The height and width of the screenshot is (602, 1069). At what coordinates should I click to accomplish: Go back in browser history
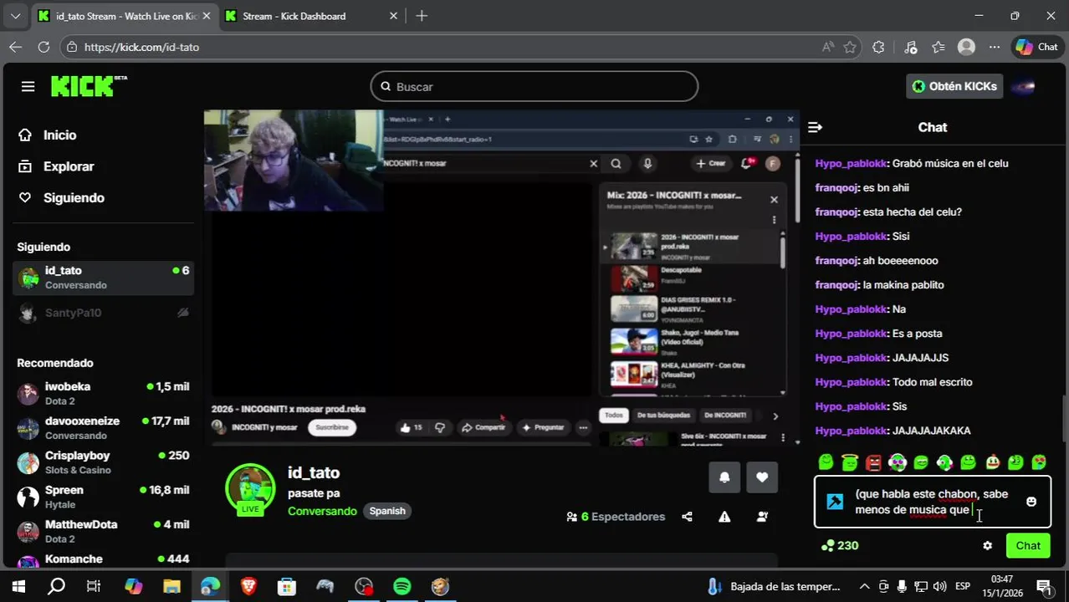click(16, 47)
